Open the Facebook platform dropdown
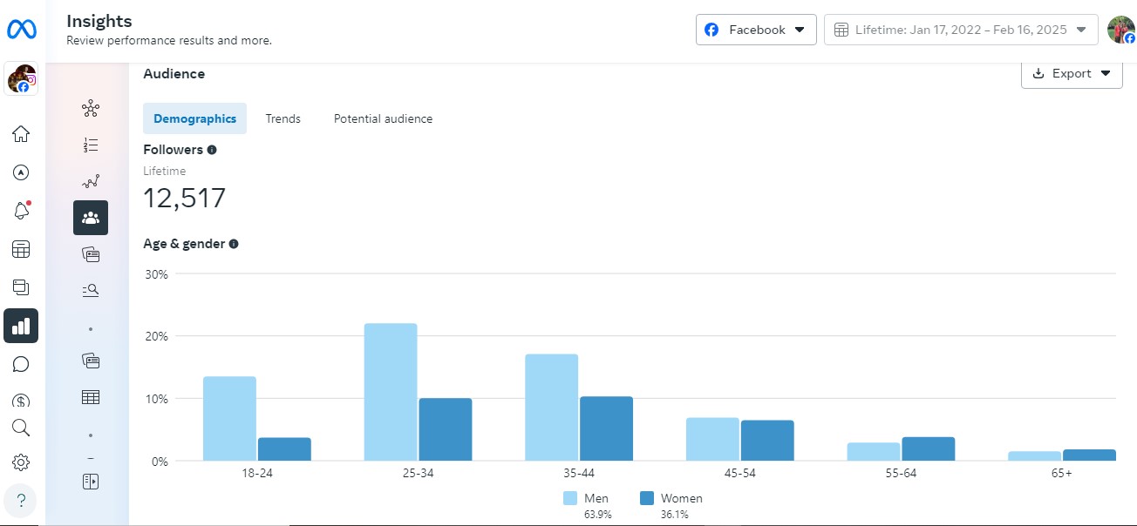Screen dimensions: 1137x526 (x=756, y=30)
